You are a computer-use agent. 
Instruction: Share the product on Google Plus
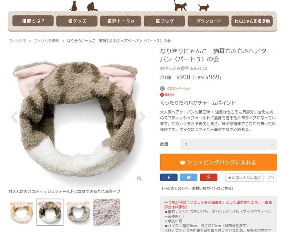point(209,177)
